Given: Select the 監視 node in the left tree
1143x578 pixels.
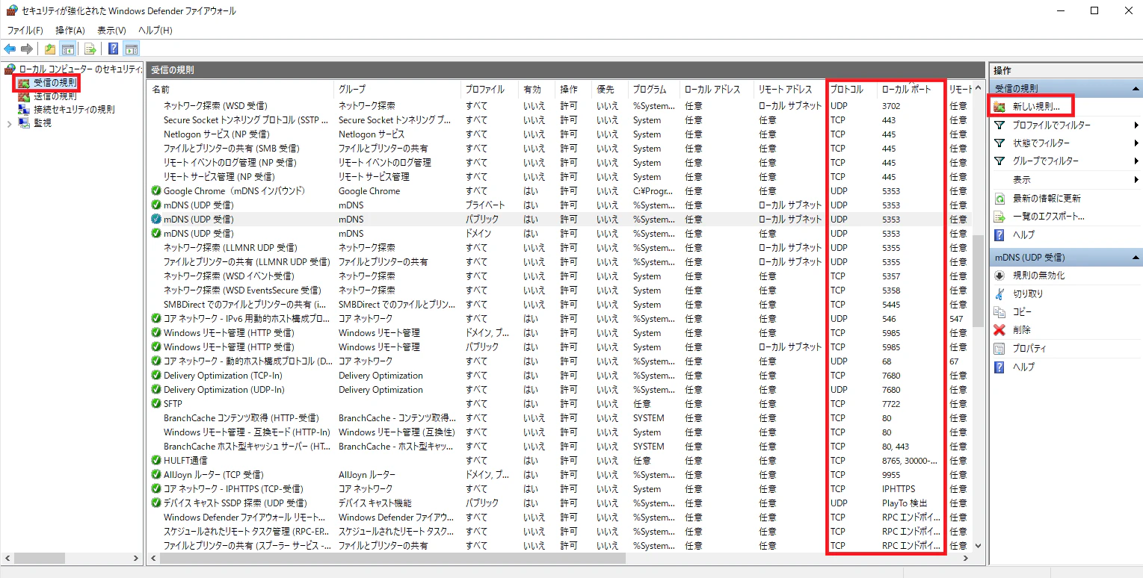Looking at the screenshot, I should coord(43,123).
